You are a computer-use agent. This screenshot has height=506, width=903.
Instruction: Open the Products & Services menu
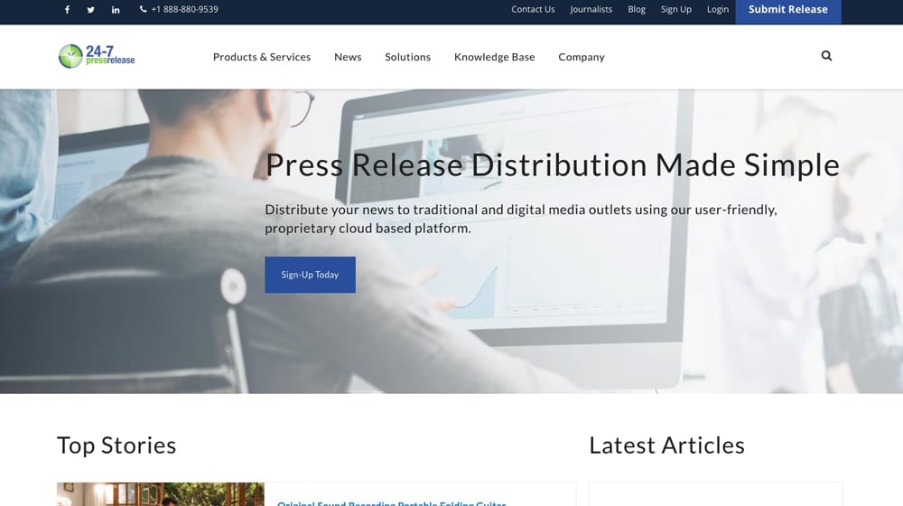click(262, 57)
